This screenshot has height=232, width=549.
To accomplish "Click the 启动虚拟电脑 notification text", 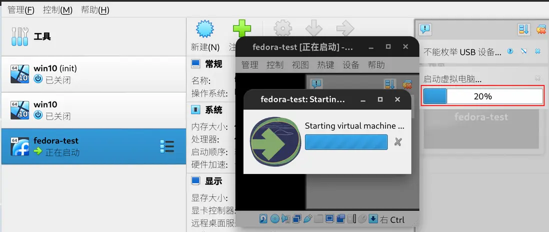I will (452, 79).
